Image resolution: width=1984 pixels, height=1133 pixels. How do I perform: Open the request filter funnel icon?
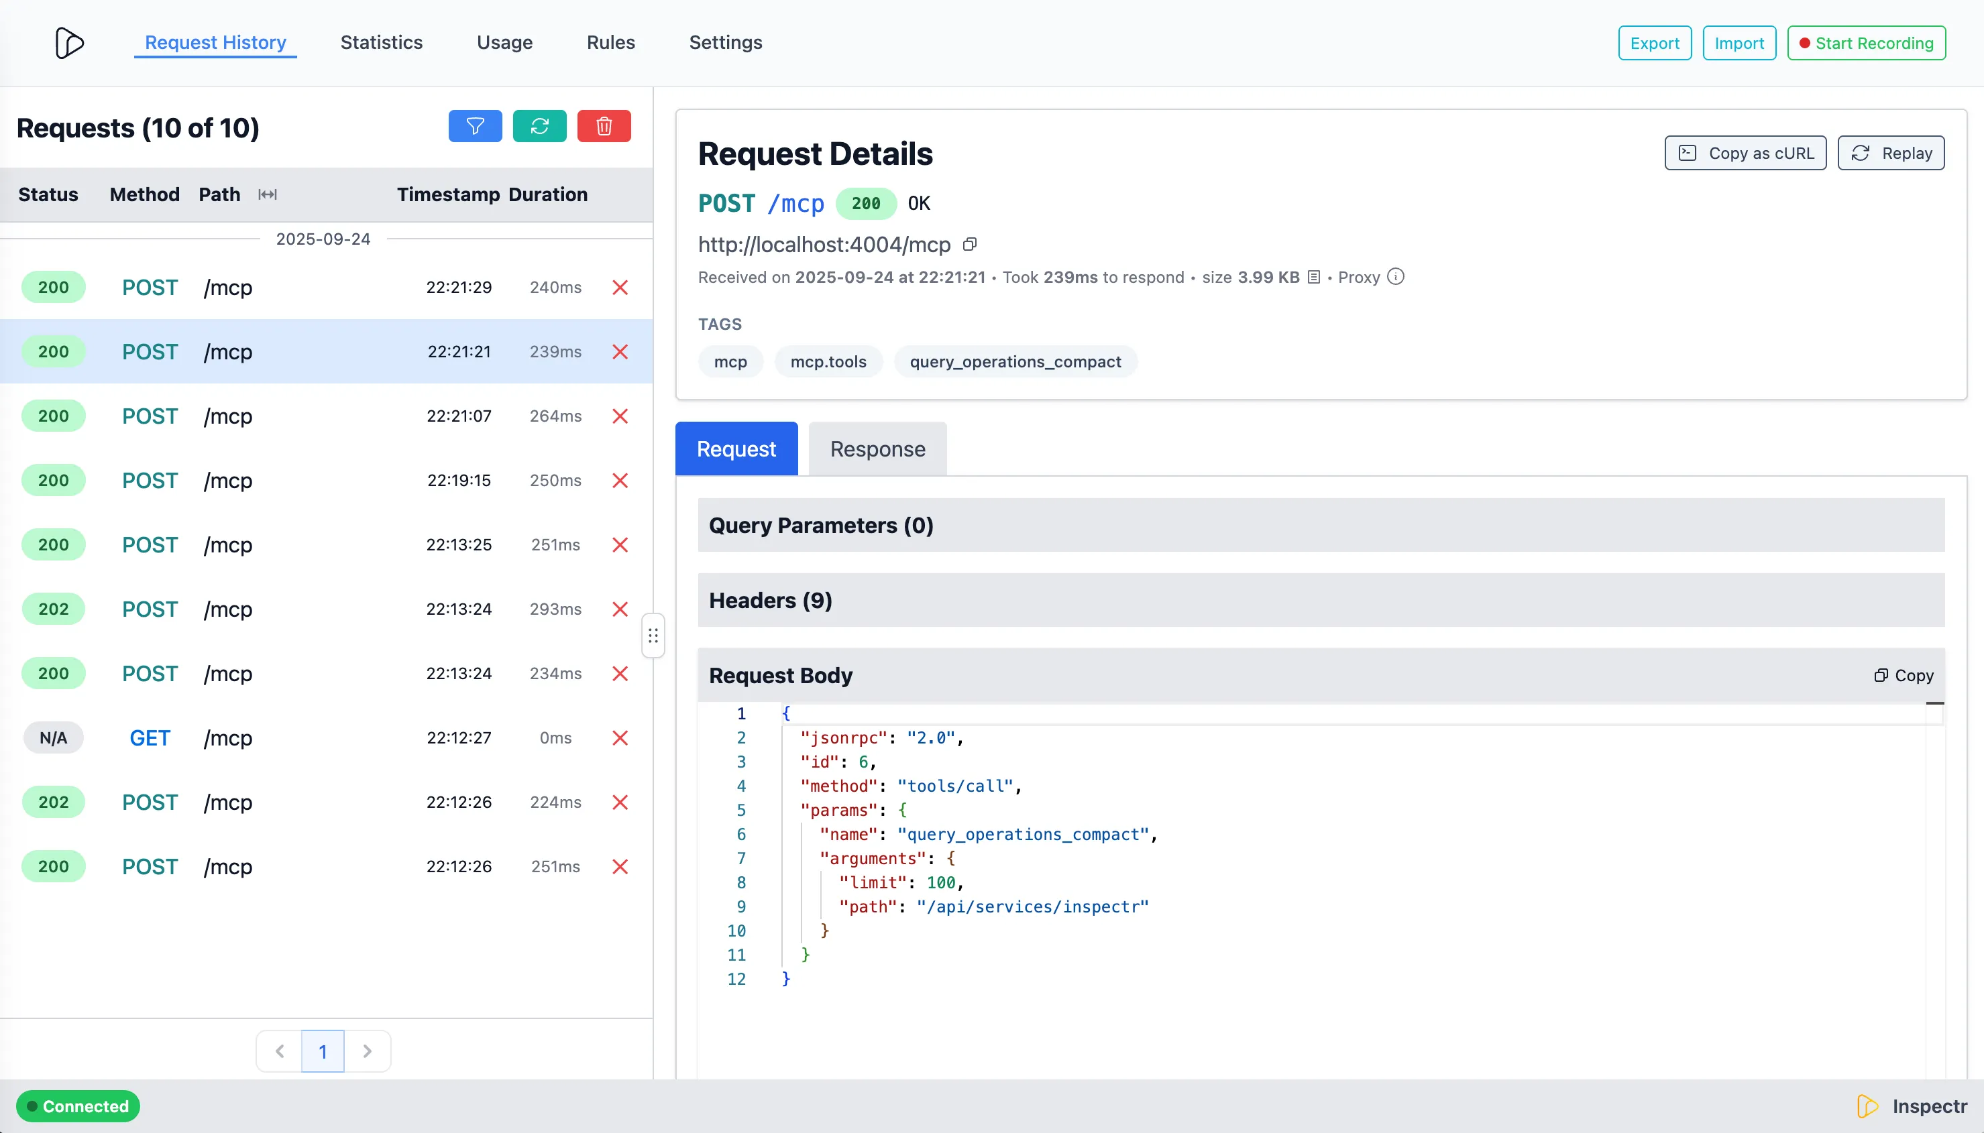(475, 126)
